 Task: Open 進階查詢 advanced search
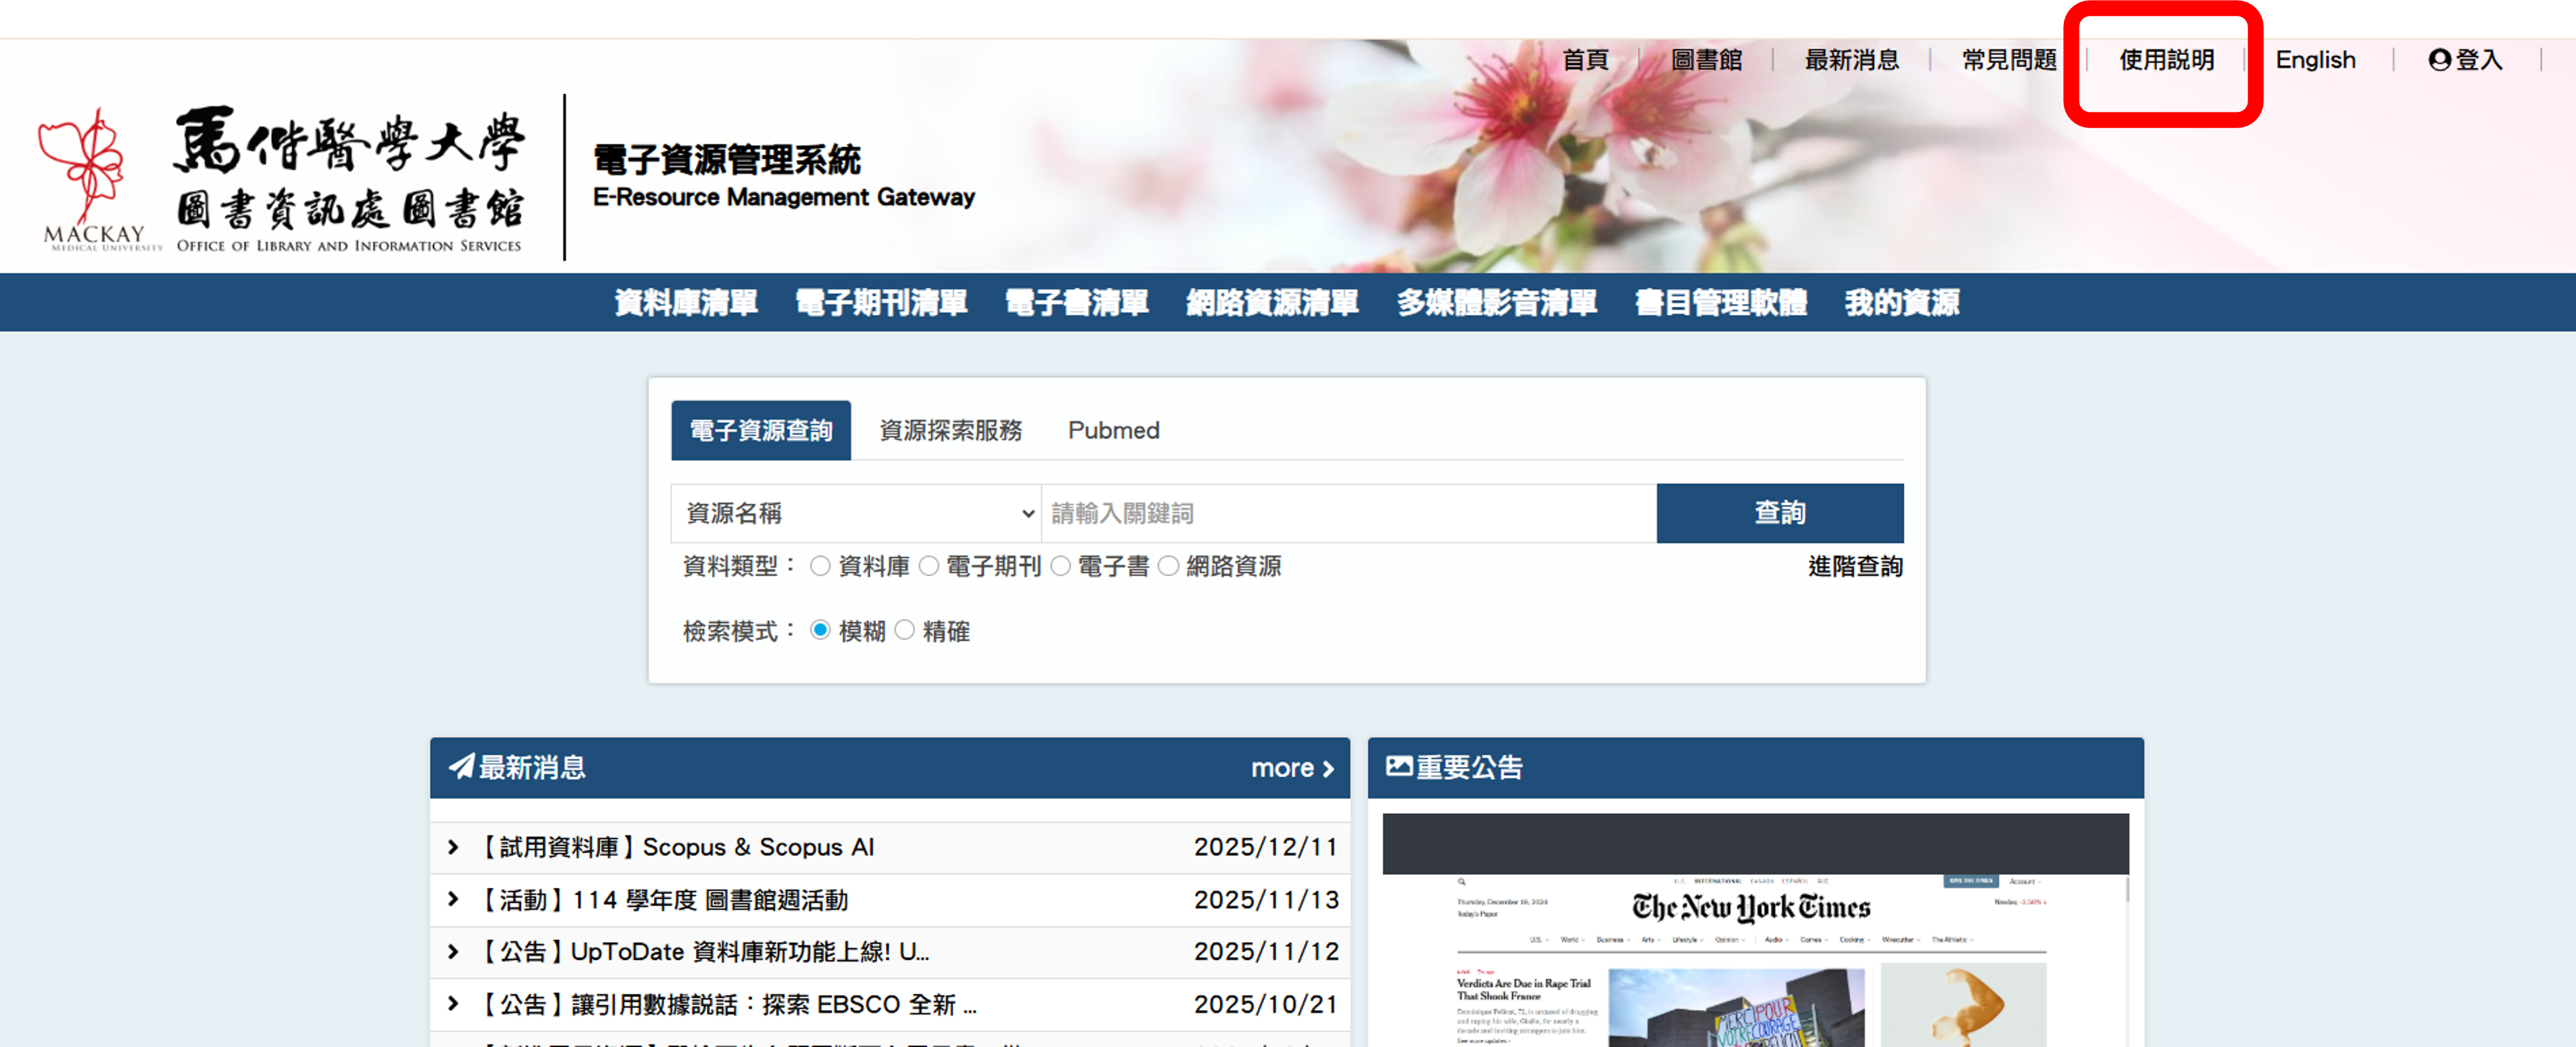click(1855, 566)
